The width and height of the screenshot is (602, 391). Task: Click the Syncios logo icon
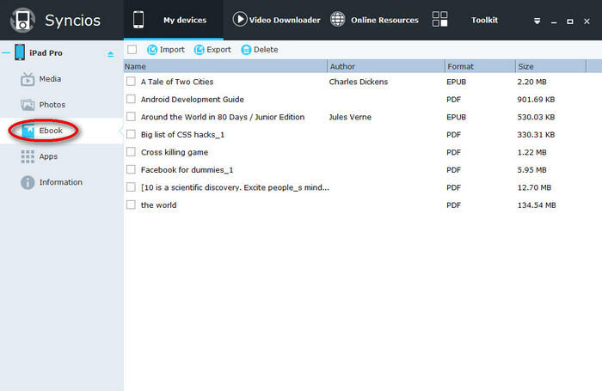23,20
